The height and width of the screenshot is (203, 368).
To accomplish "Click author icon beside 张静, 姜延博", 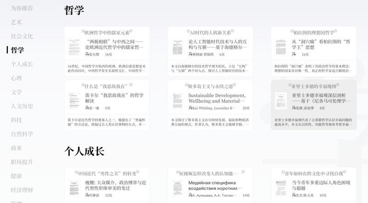I will [294, 108].
